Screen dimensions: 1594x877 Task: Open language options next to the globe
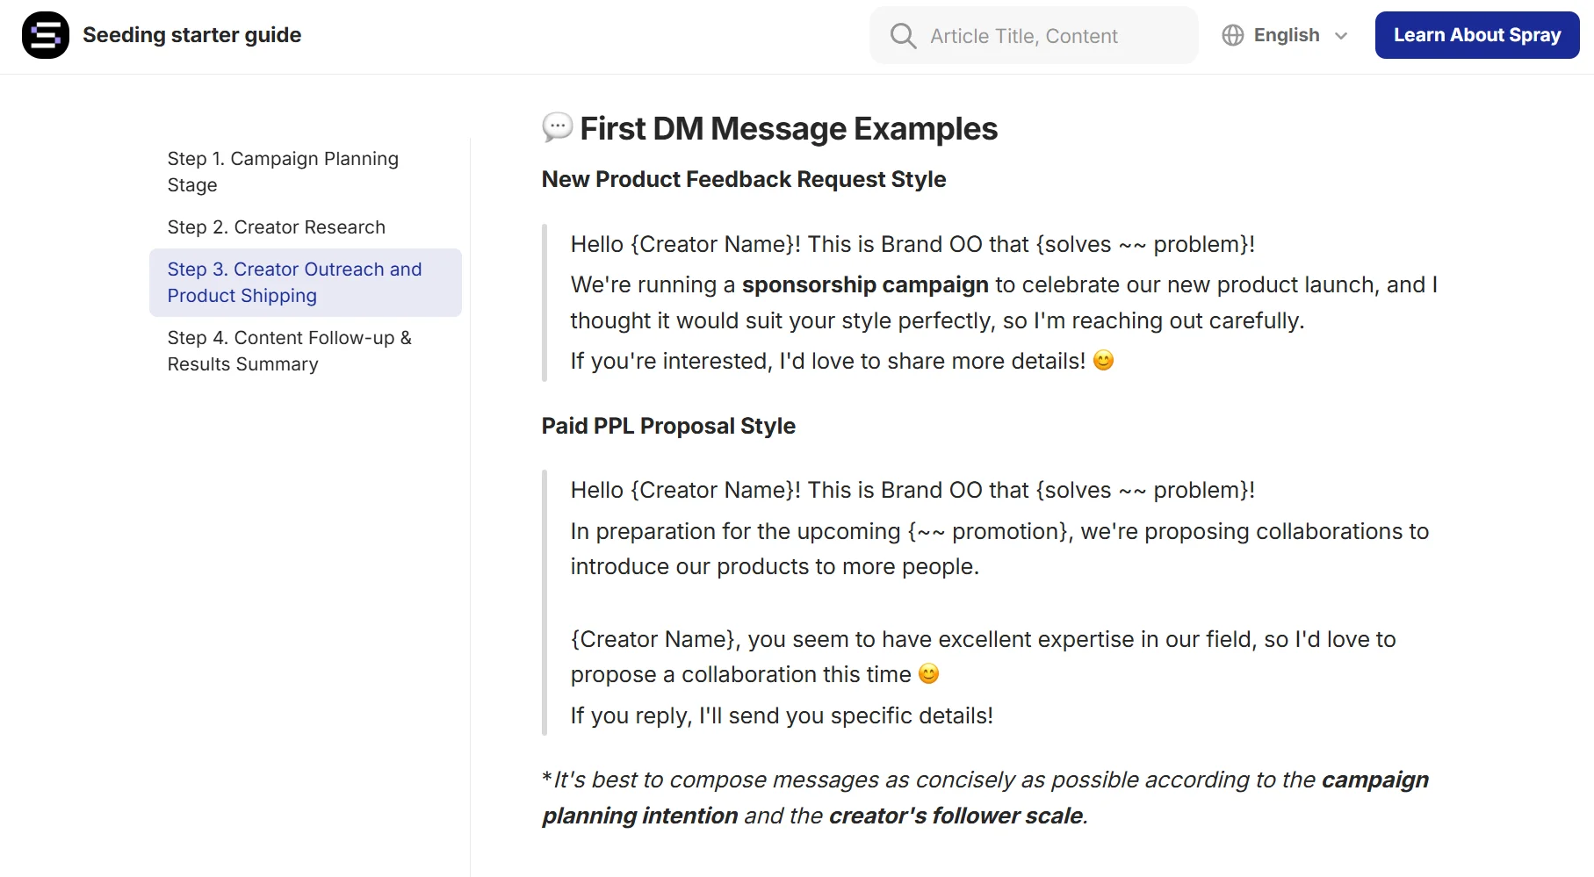[1286, 35]
